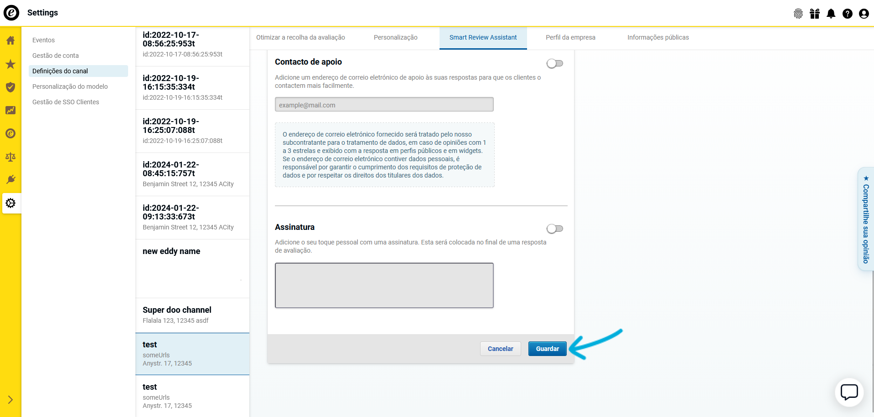
Task: Enable the Contacto de apoio toggle
Action: tap(555, 64)
